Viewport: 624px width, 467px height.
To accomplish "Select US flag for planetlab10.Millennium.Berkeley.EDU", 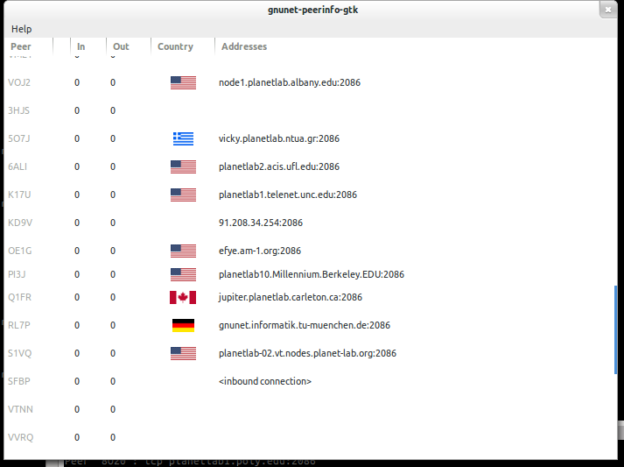I will click(183, 274).
